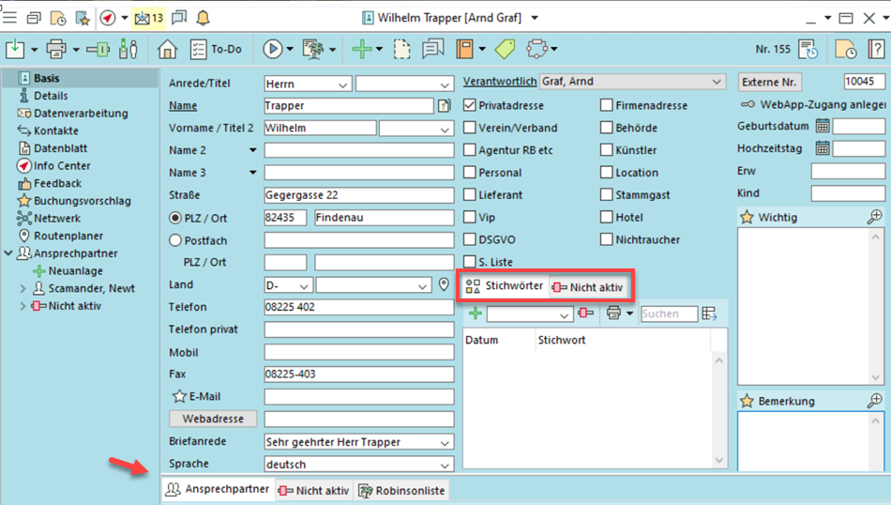Click green plus to add a Stichwort
This screenshot has width=891, height=505.
tap(475, 314)
